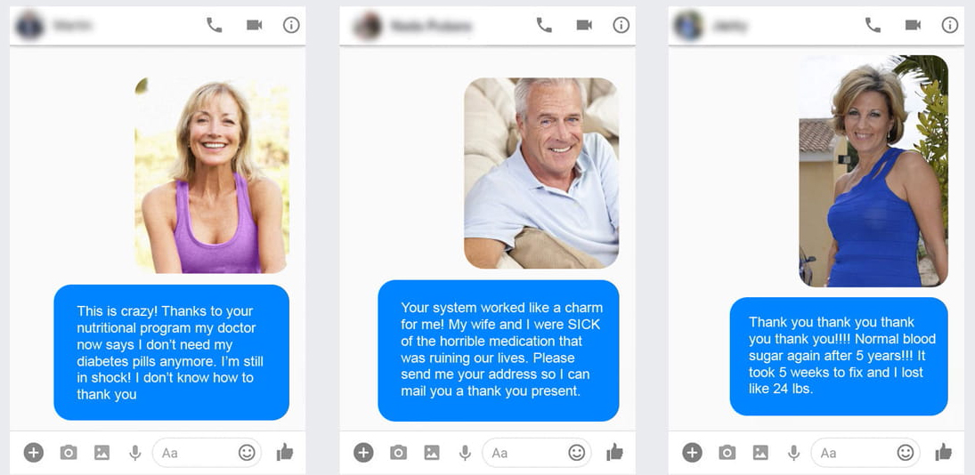975x475 pixels.
Task: Tap microphone icon in left chat
Action: [x=135, y=453]
